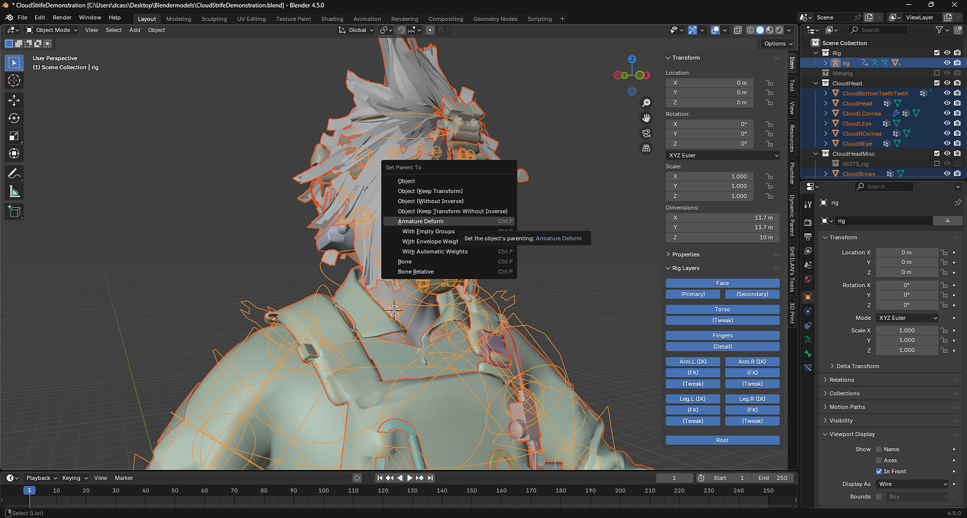Image resolution: width=967 pixels, height=518 pixels.
Task: Jump to the timeline end
Action: [430, 478]
